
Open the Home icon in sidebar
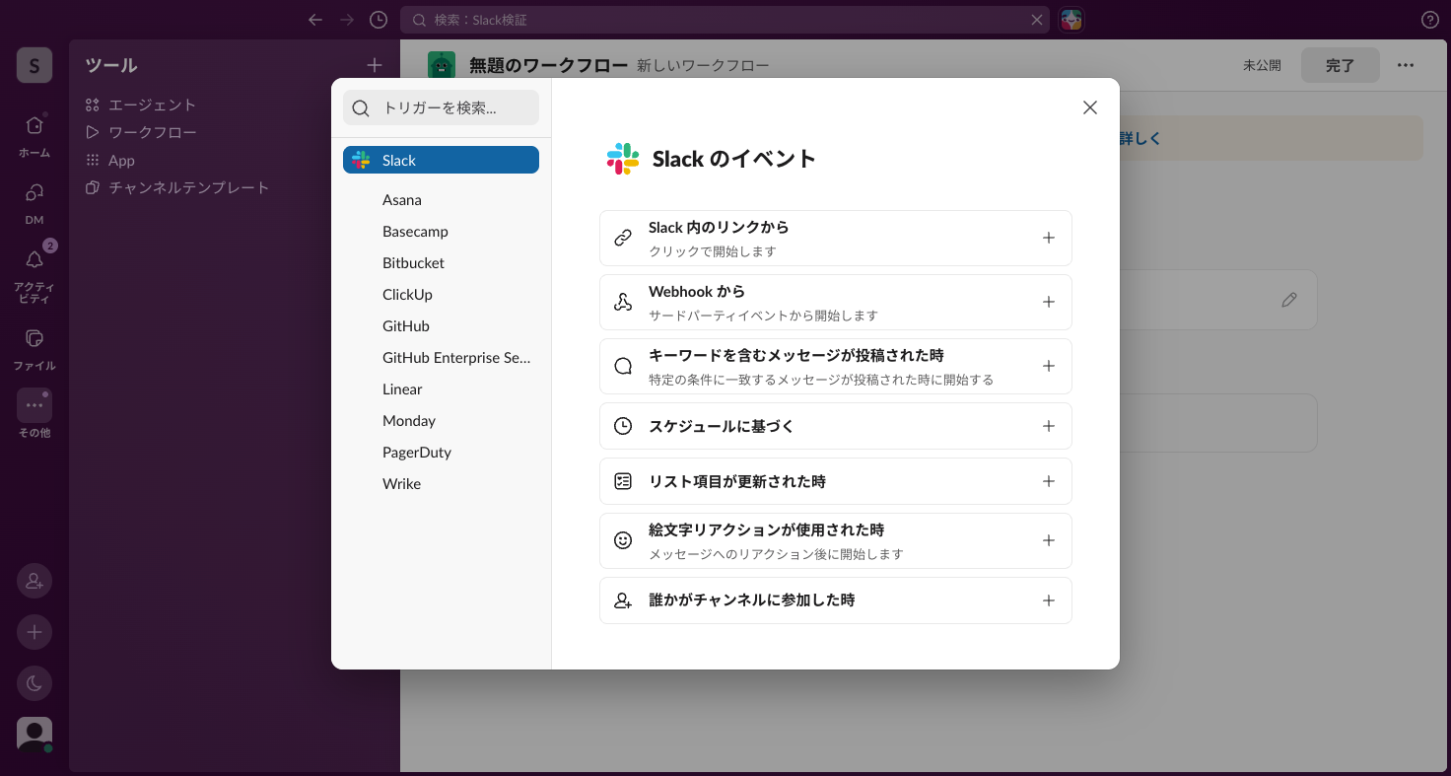coord(35,125)
